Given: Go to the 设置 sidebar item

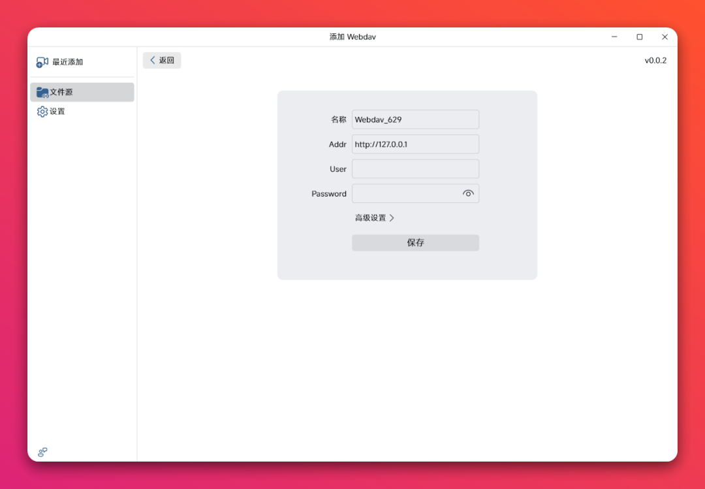Looking at the screenshot, I should pos(57,112).
